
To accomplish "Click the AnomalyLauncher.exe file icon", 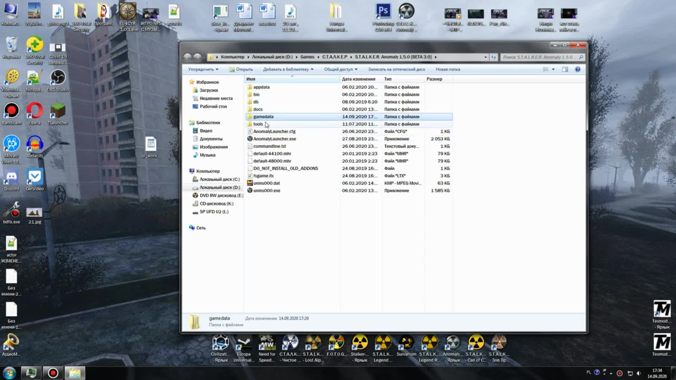I will [x=250, y=139].
